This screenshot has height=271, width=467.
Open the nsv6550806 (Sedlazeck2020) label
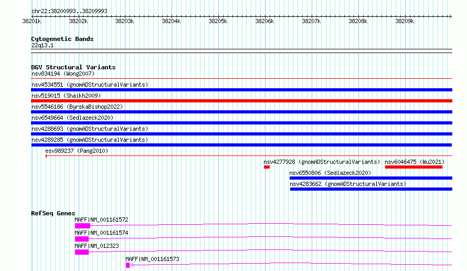click(330, 173)
